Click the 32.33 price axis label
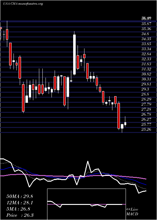Image resolution: width=157 pixels, height=220 pixels. click(146, 59)
